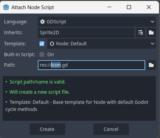Expand the Template Node: Default dropdown
The image size is (160, 138).
(102, 44)
